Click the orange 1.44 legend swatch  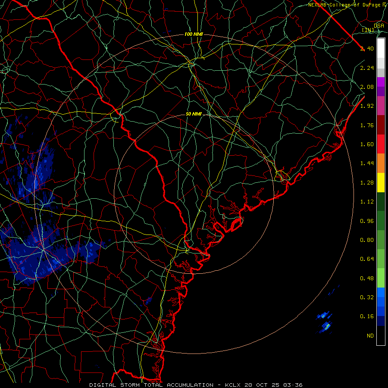coord(381,163)
